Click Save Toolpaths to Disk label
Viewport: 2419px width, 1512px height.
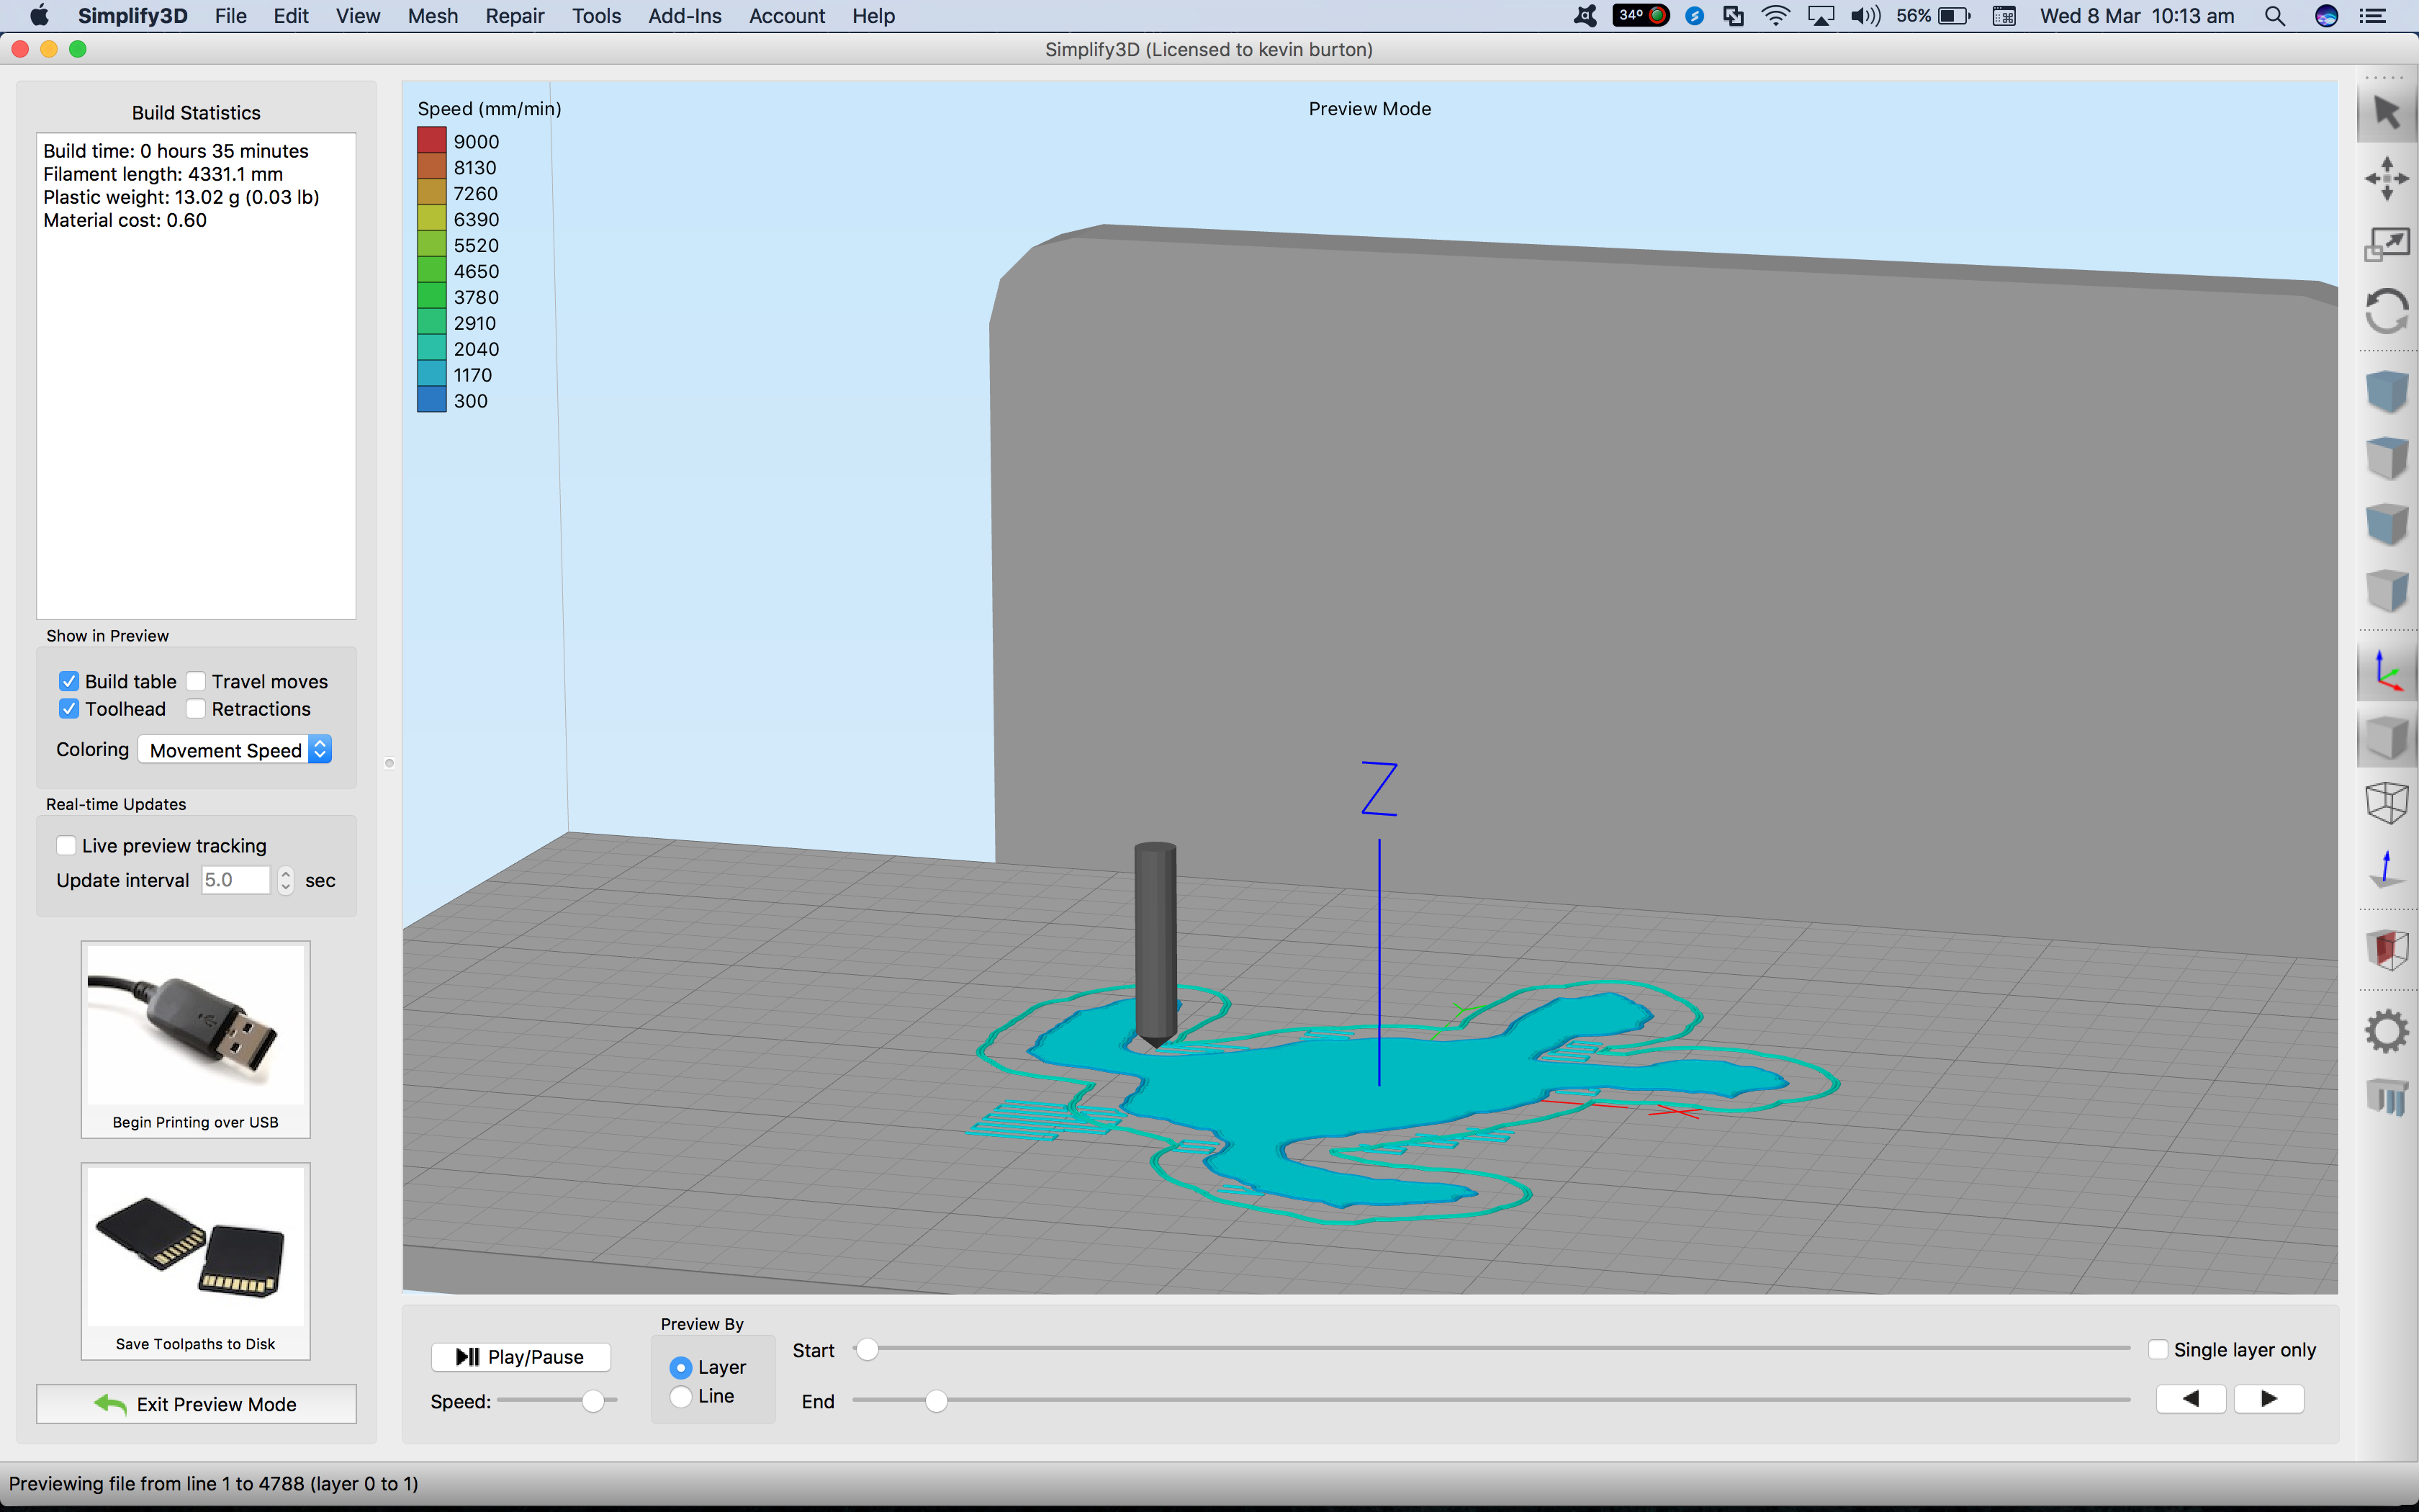point(196,1344)
